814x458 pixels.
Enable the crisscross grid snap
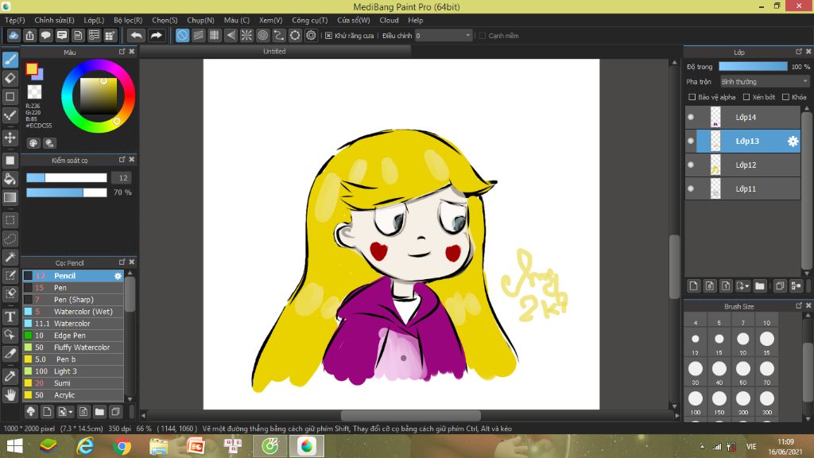point(215,35)
